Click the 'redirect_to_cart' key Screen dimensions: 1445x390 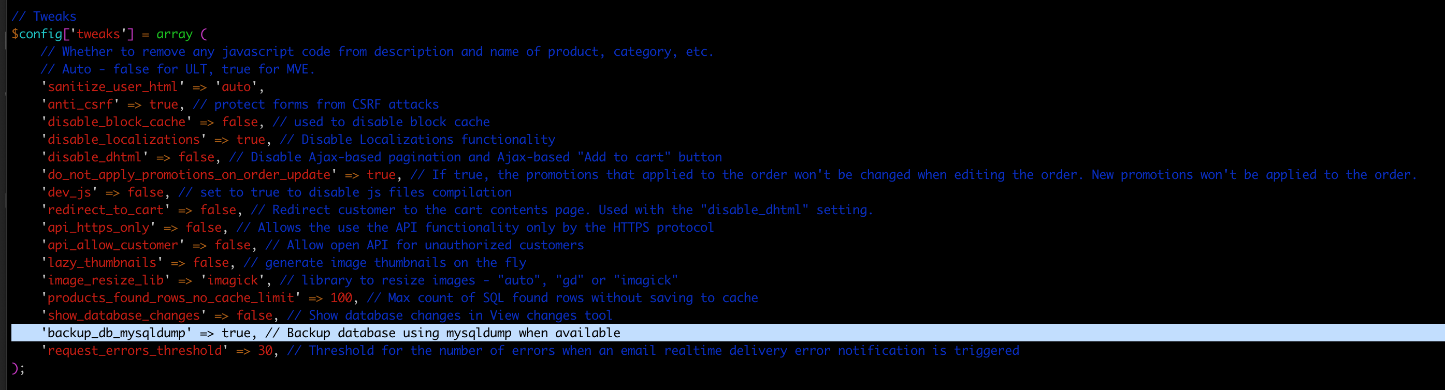coord(106,209)
